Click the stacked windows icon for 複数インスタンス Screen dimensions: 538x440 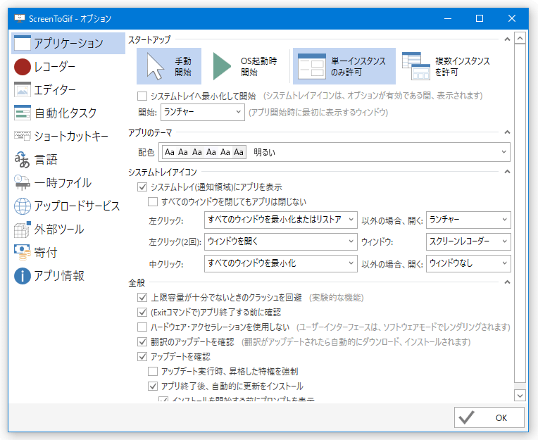(416, 66)
